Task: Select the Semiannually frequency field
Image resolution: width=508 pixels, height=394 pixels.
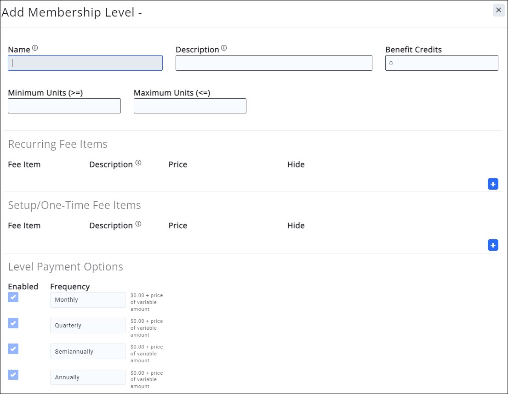Action: [88, 351]
